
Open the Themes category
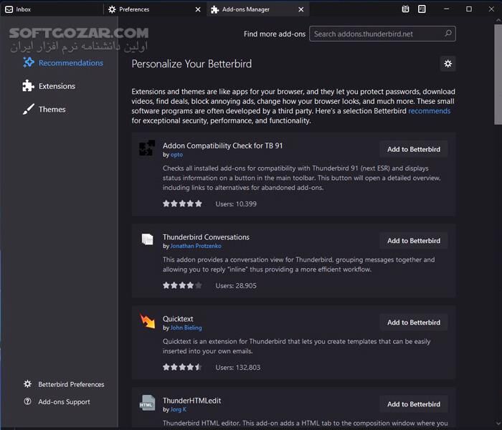pos(52,110)
